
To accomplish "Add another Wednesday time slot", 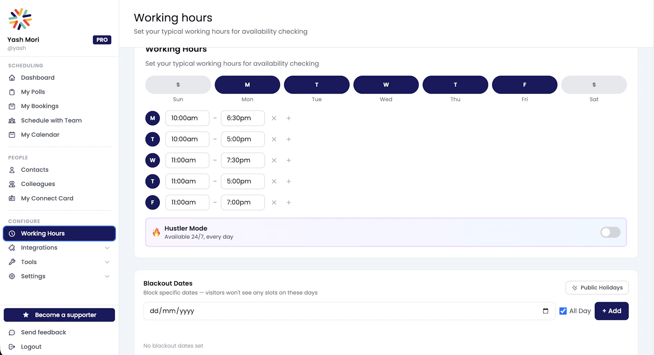I will click(x=289, y=161).
